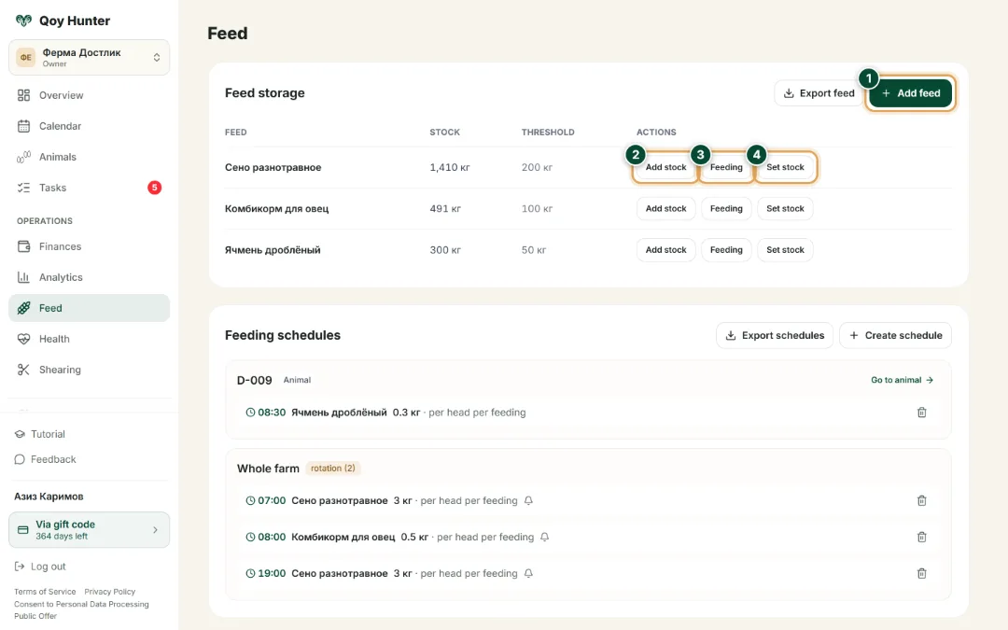
Task: Click Feeding for Ячмень дроблёный
Action: pos(726,249)
